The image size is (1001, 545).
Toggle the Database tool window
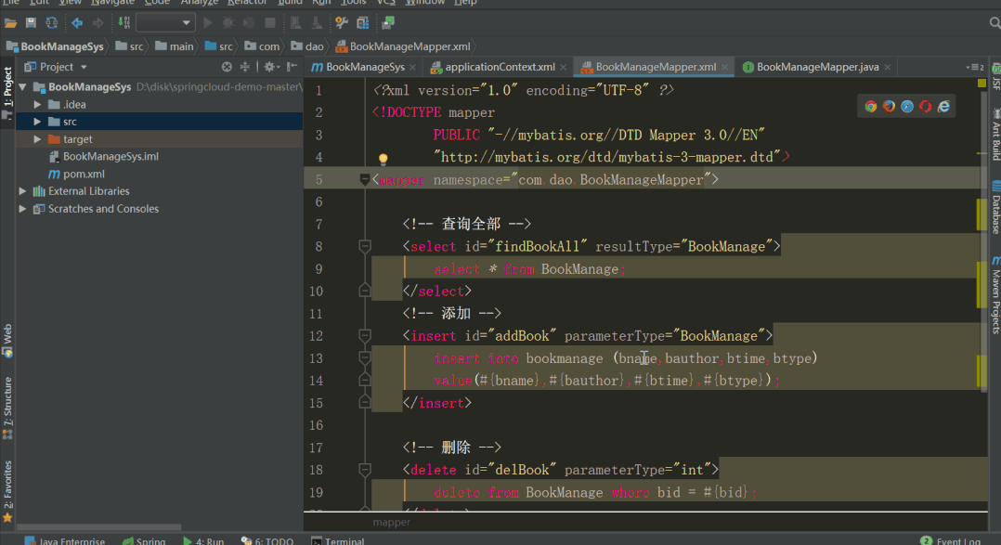tap(995, 207)
